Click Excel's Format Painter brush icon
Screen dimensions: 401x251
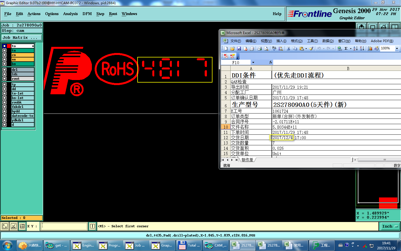coord(311,49)
